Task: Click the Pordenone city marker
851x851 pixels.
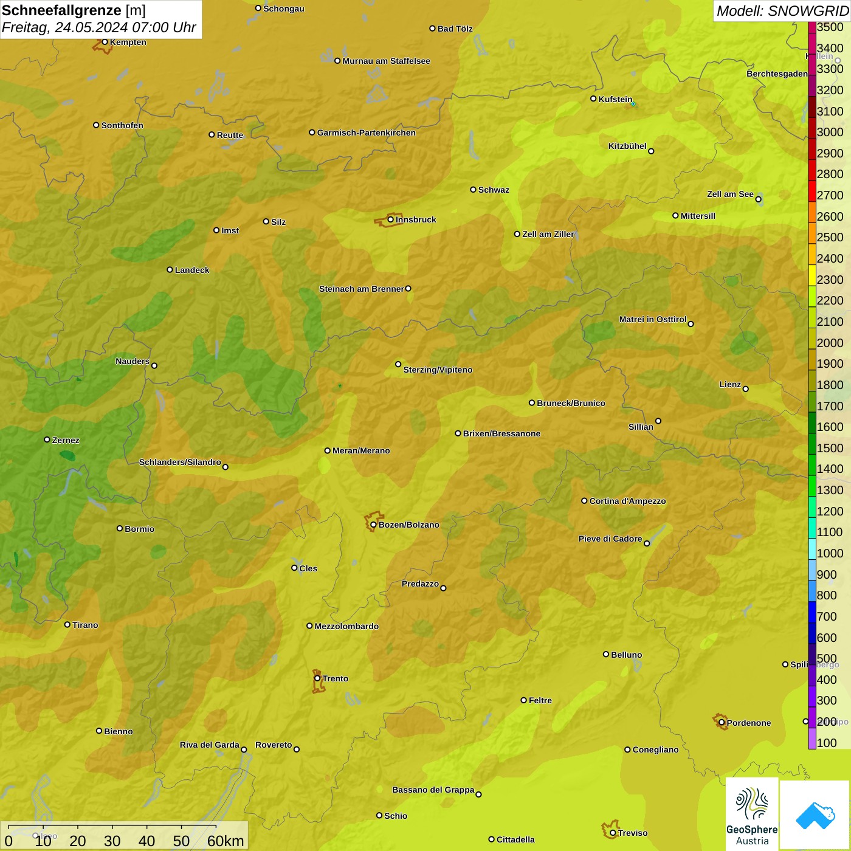Action: [x=722, y=723]
